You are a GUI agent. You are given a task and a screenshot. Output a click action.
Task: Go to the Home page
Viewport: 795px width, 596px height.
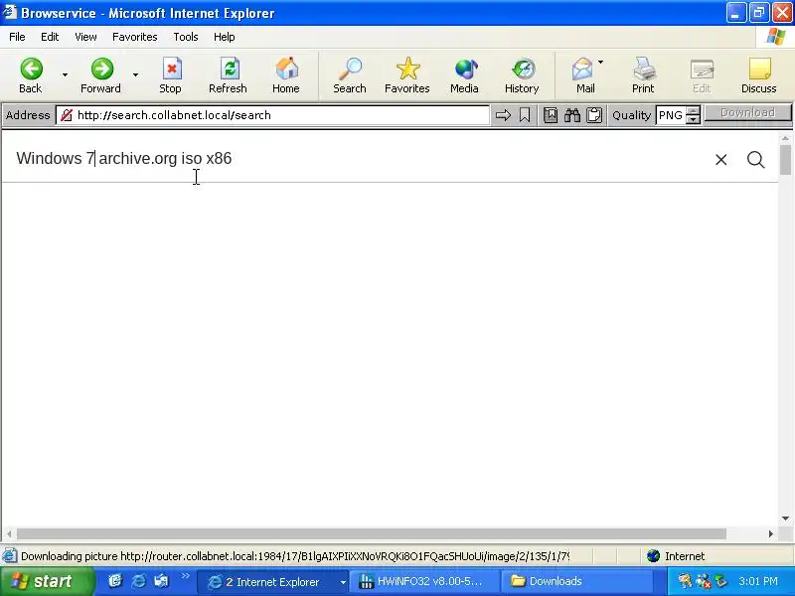(286, 75)
